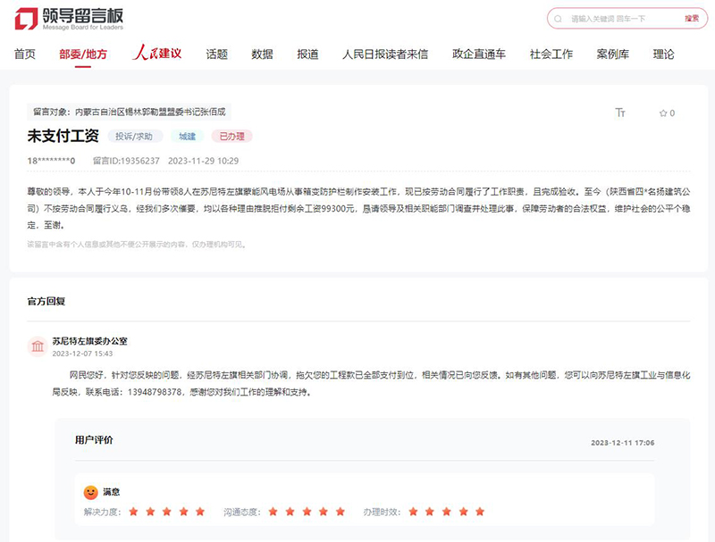Switch to the 部委/地方 tab
The image size is (715, 542).
click(x=82, y=54)
